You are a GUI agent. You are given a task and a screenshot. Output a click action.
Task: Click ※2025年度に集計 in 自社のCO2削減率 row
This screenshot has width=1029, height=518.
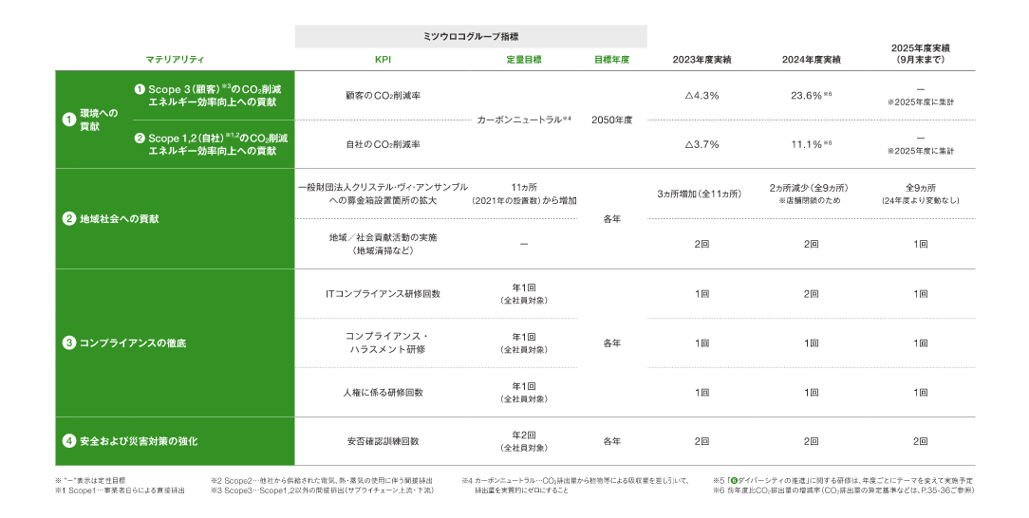pyautogui.click(x=920, y=151)
